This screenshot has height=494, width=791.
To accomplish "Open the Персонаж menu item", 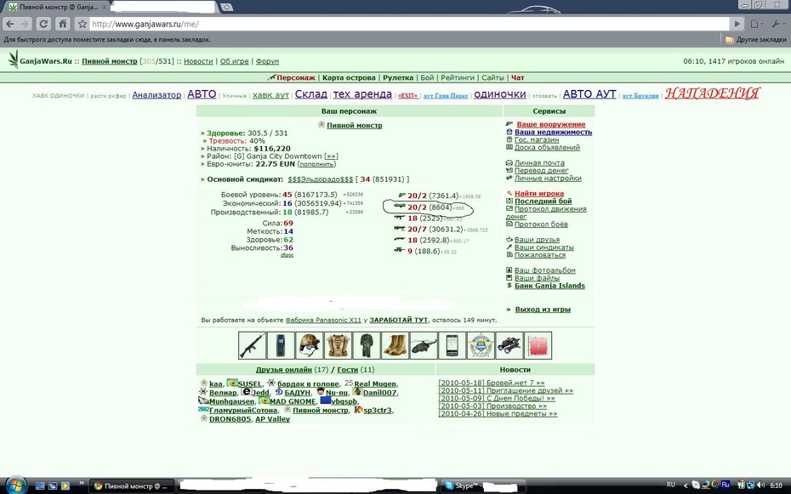I will click(296, 77).
